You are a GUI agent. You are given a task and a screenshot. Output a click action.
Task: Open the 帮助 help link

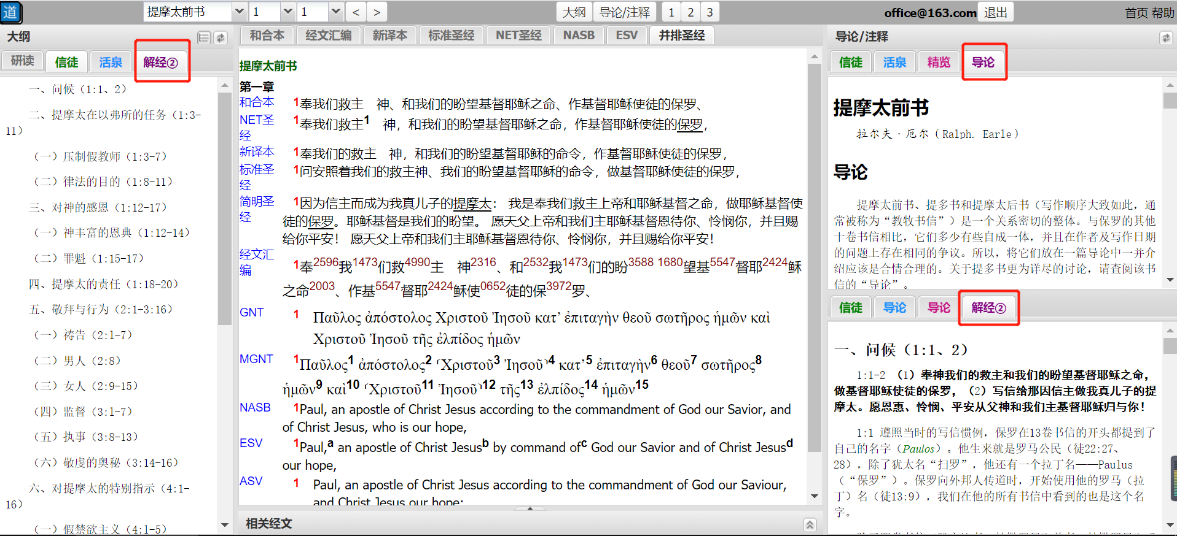click(1163, 13)
